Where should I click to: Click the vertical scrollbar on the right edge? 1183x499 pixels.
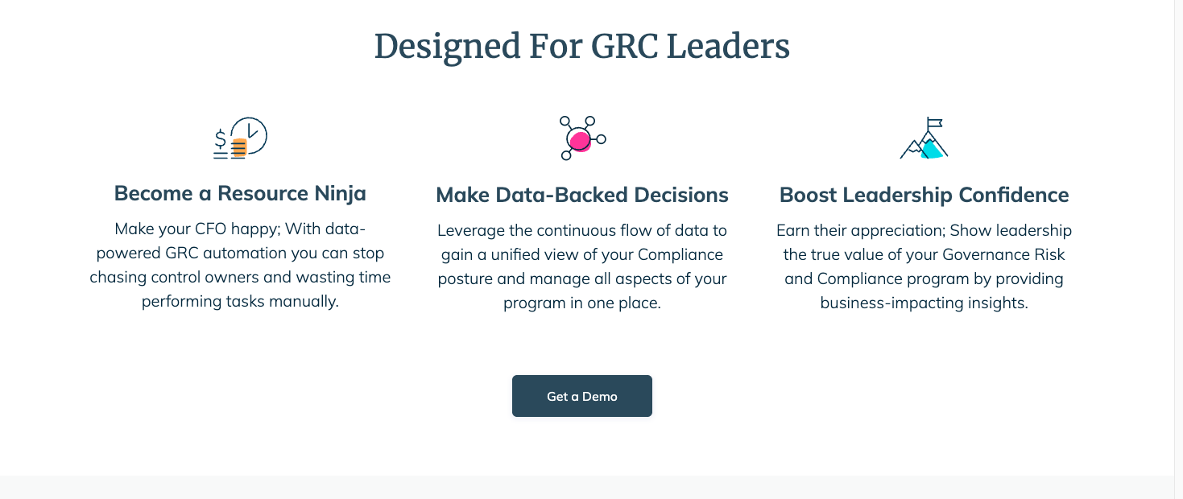[1178, 249]
